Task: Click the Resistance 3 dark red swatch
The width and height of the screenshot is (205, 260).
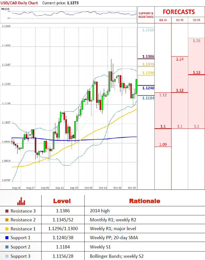Action: tap(7, 211)
